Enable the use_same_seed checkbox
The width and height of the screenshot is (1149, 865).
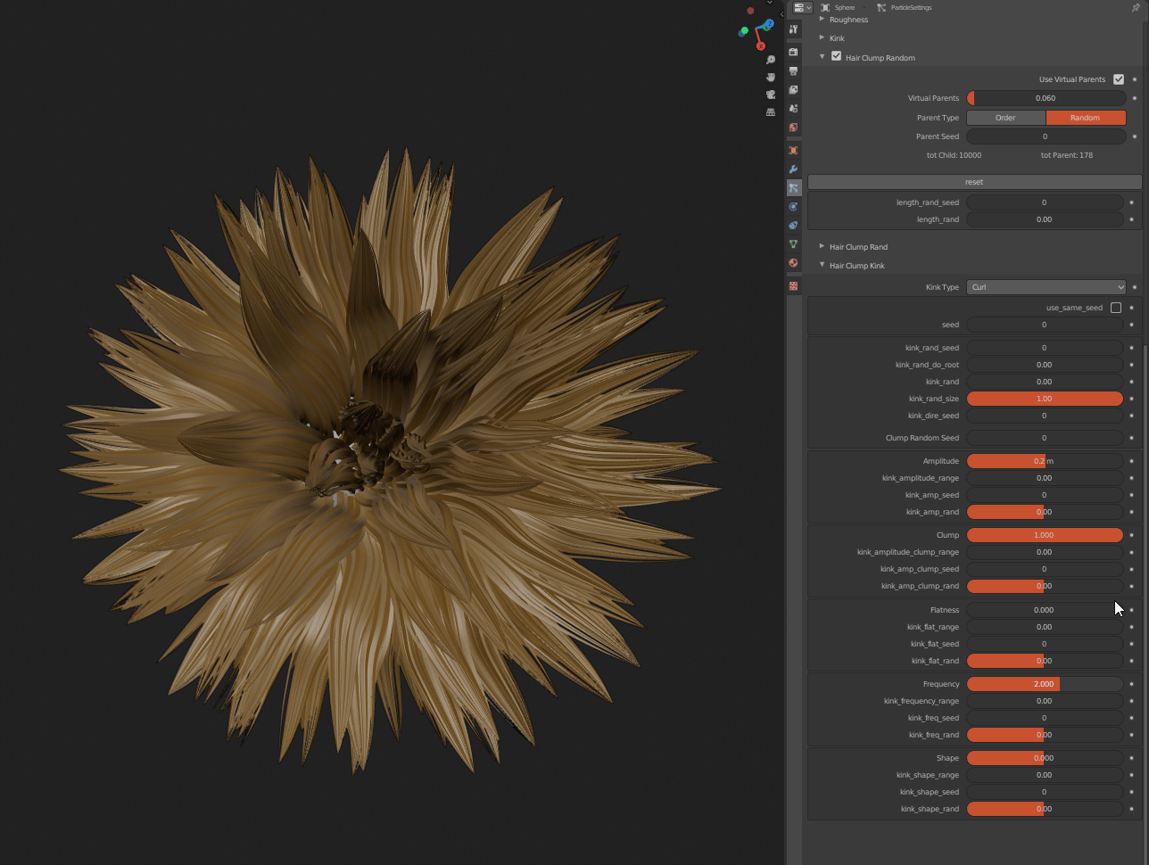click(1115, 308)
